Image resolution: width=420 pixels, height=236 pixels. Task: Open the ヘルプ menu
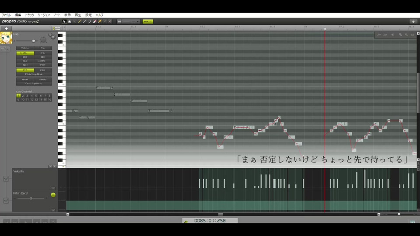pyautogui.click(x=100, y=15)
